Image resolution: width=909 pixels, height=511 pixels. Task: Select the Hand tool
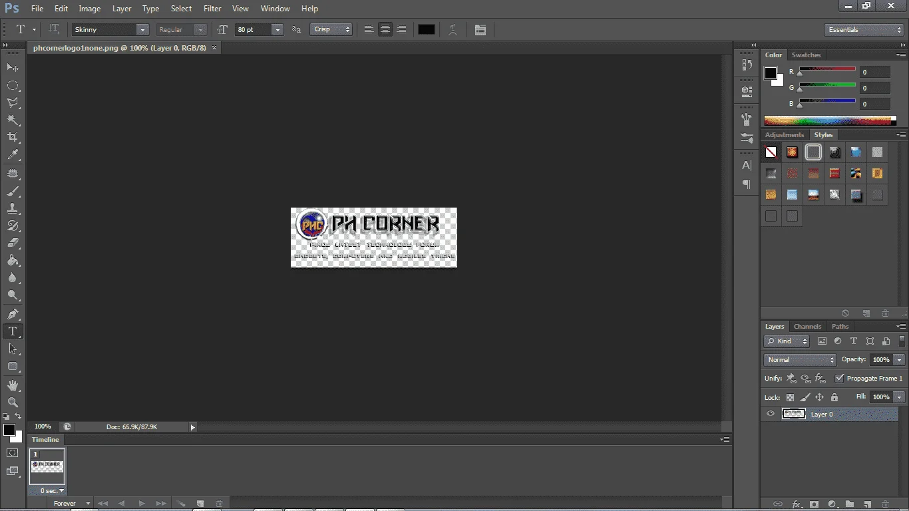coord(13,385)
